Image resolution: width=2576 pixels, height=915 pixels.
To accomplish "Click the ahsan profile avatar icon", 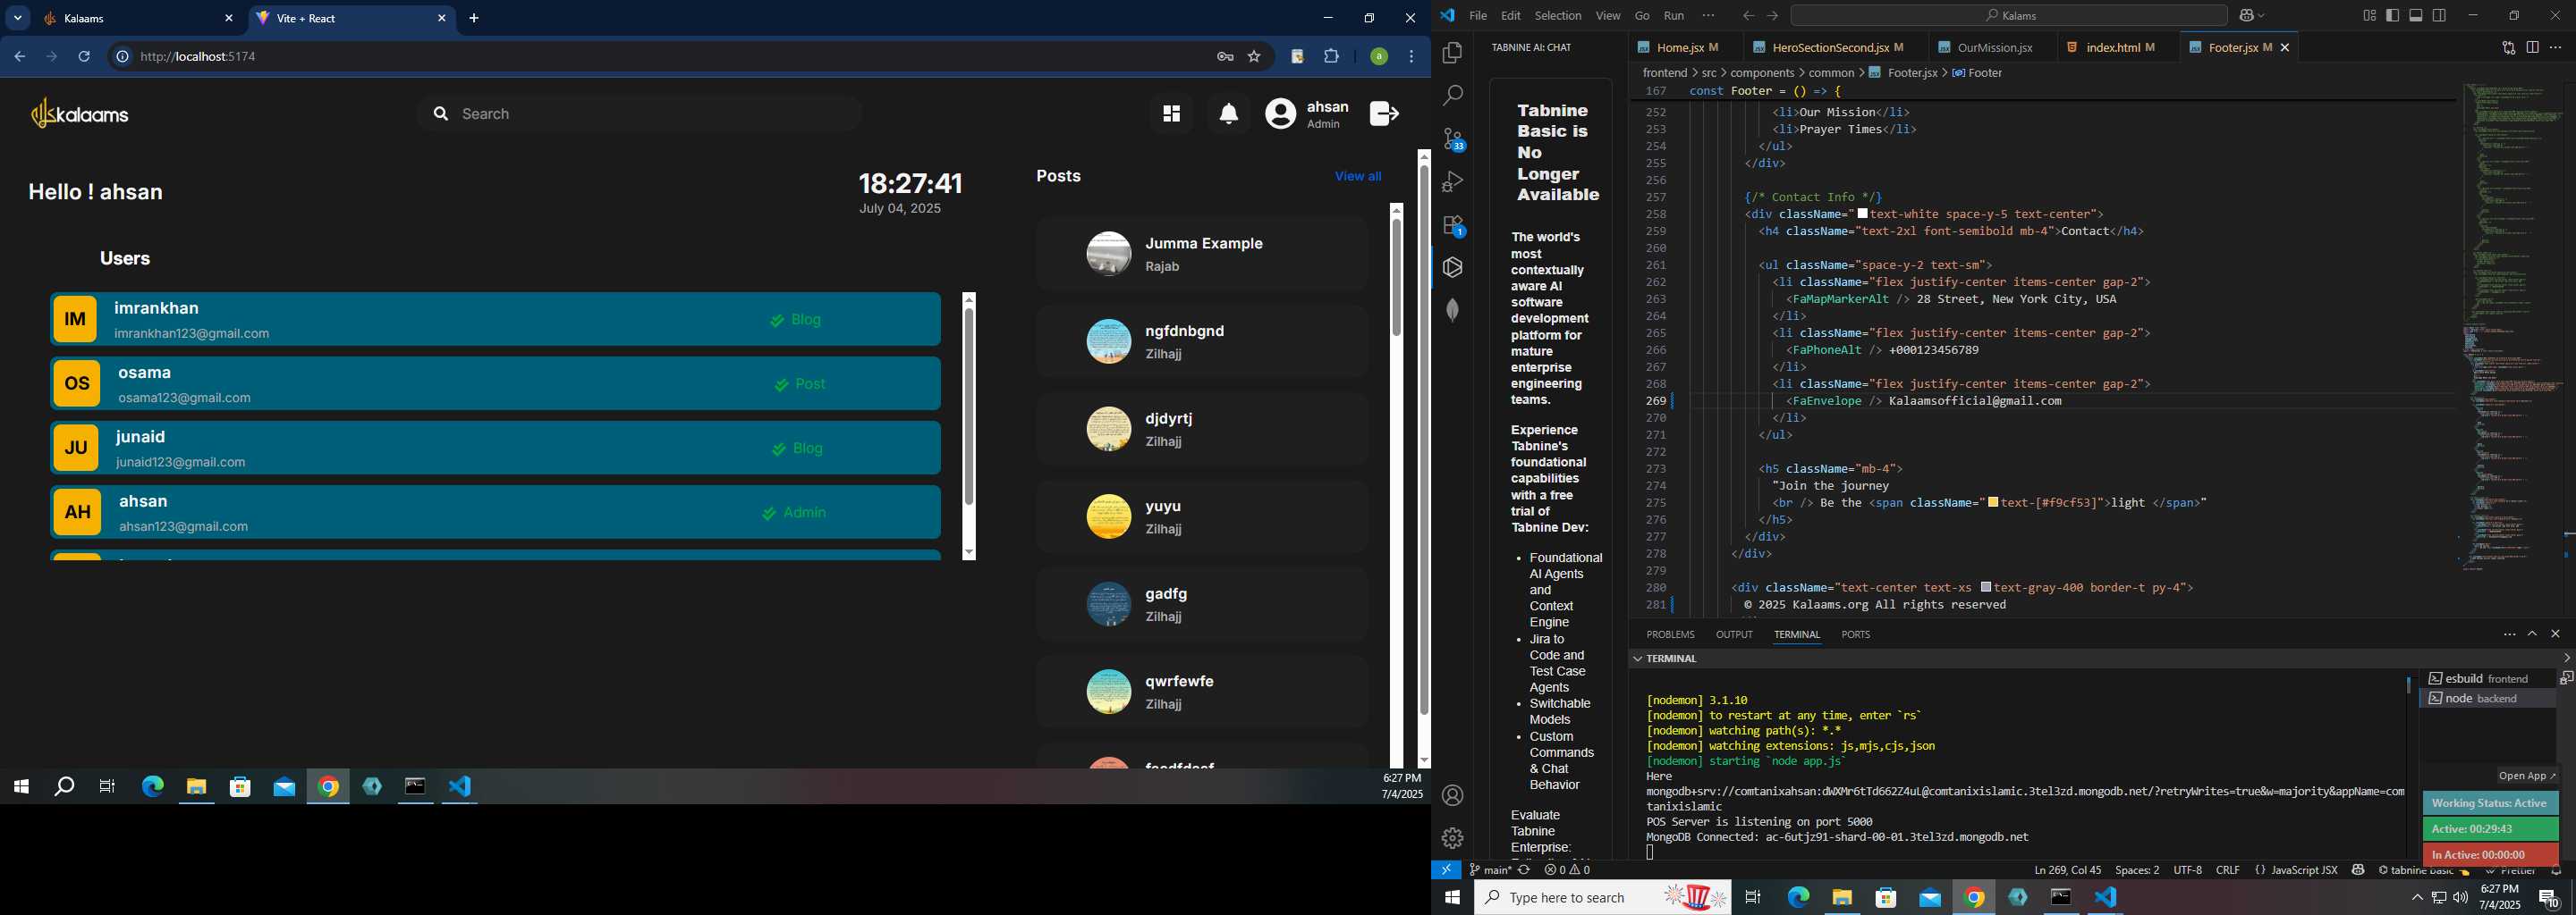I will click(x=1281, y=113).
